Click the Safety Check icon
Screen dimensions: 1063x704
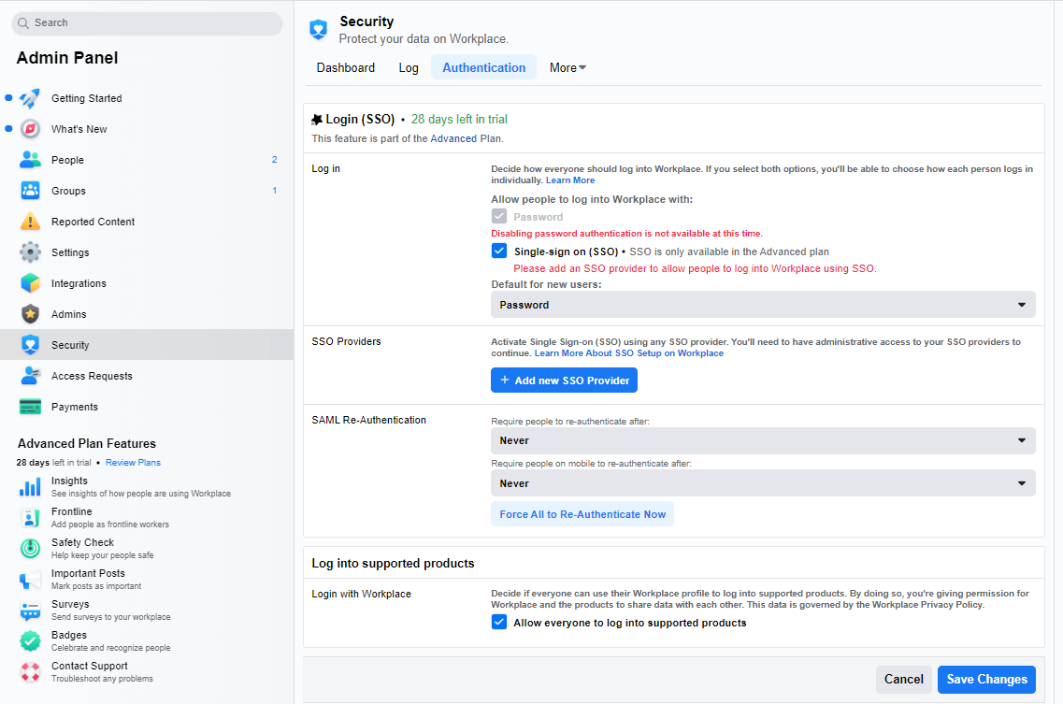tap(30, 548)
